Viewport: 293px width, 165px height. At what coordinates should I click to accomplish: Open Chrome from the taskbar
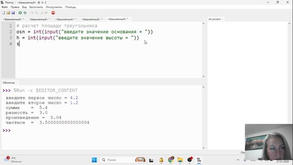(x=171, y=160)
